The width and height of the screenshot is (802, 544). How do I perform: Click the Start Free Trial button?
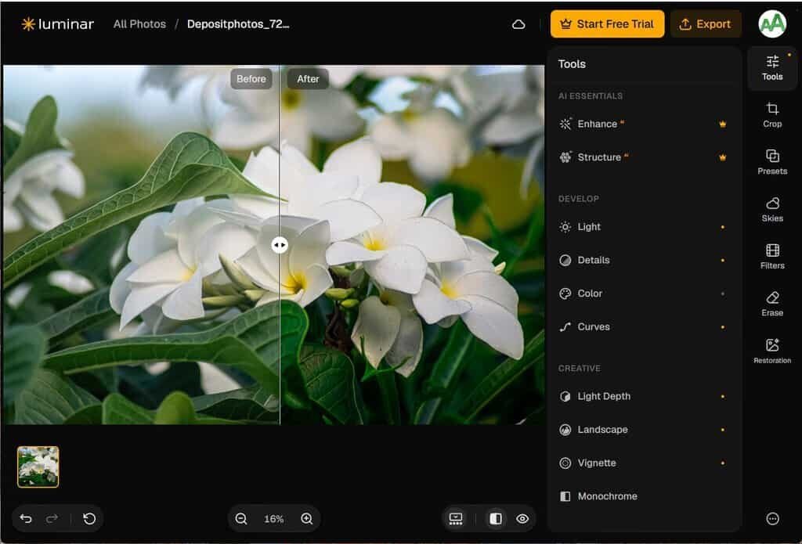(x=607, y=24)
